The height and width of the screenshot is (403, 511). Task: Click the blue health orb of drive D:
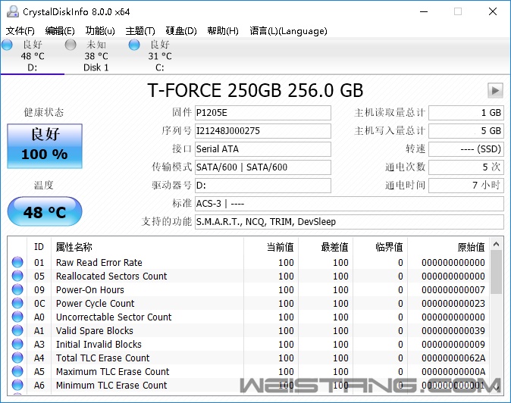click(7, 45)
